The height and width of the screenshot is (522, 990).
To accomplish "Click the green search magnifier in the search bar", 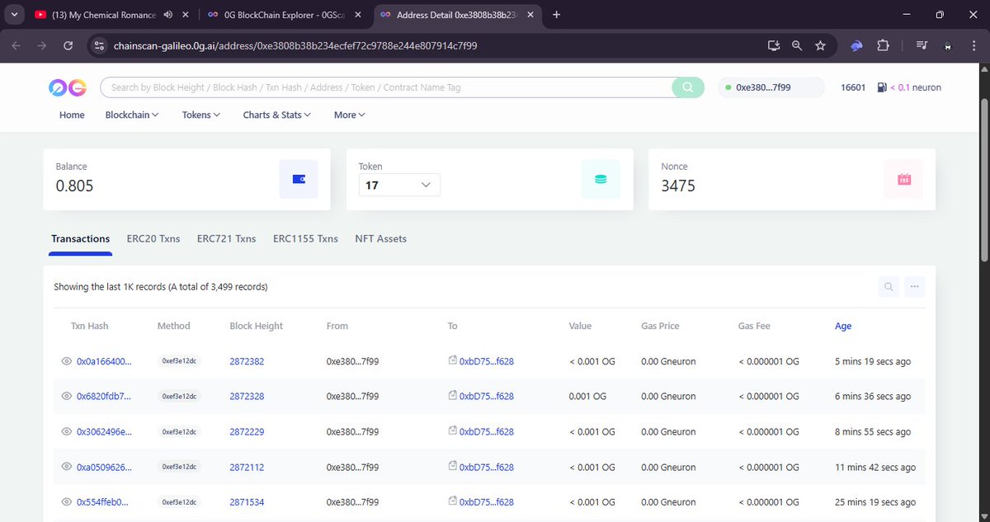I will [688, 87].
